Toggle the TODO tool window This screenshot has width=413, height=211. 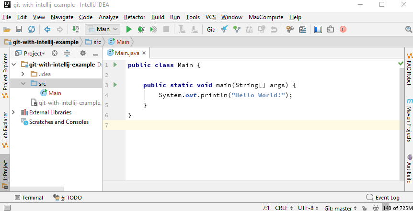[68, 198]
